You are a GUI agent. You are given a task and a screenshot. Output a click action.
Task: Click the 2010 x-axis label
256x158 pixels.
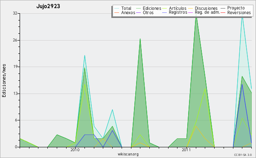click(75, 150)
